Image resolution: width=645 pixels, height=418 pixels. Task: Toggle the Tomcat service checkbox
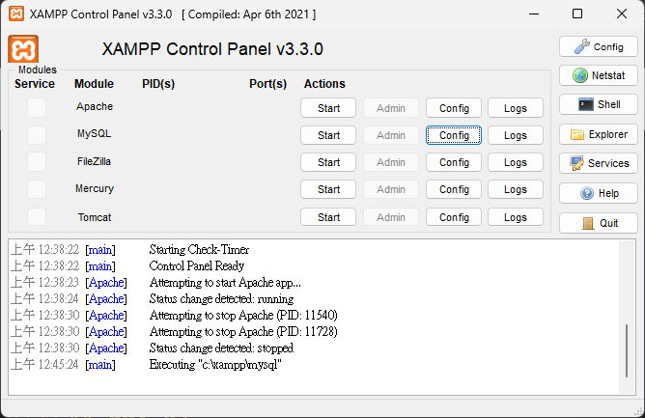coord(37,217)
